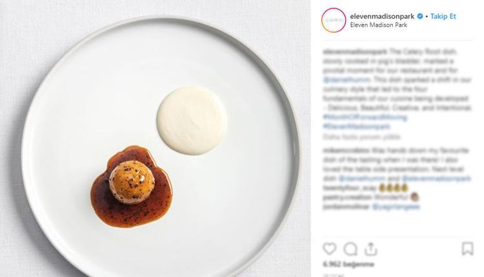This screenshot has height=277, width=484.
Task: Open the caption author's username
Action: (x=355, y=52)
